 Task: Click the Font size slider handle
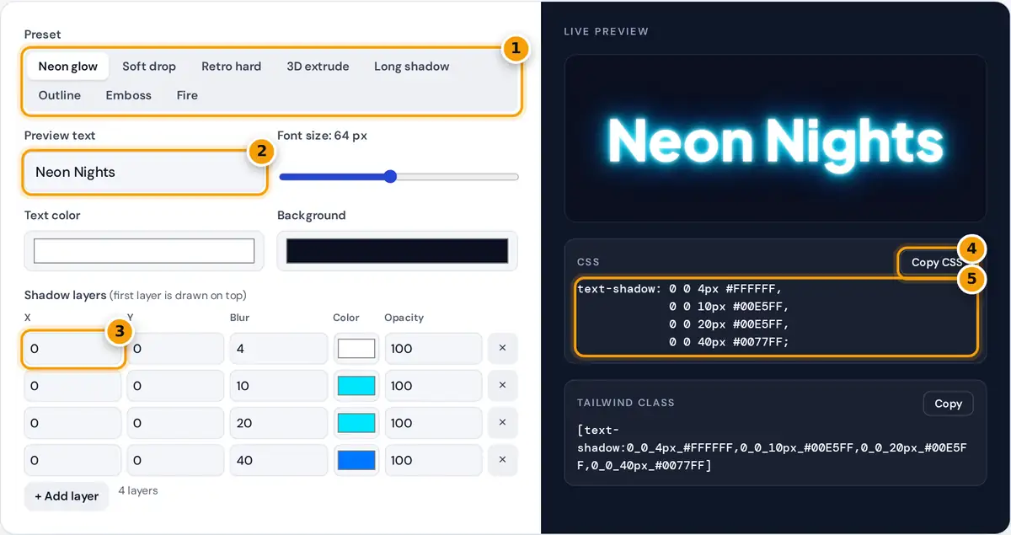[389, 176]
